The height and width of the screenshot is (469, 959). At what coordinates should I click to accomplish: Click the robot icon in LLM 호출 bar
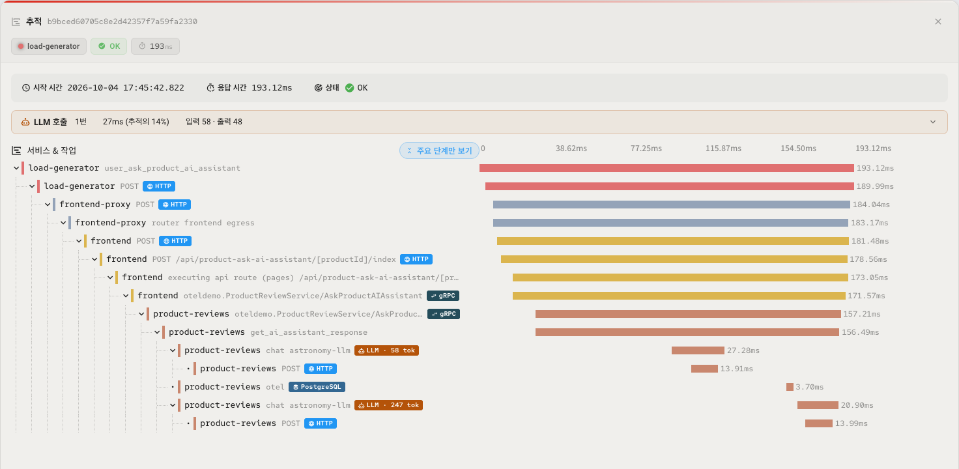point(26,122)
